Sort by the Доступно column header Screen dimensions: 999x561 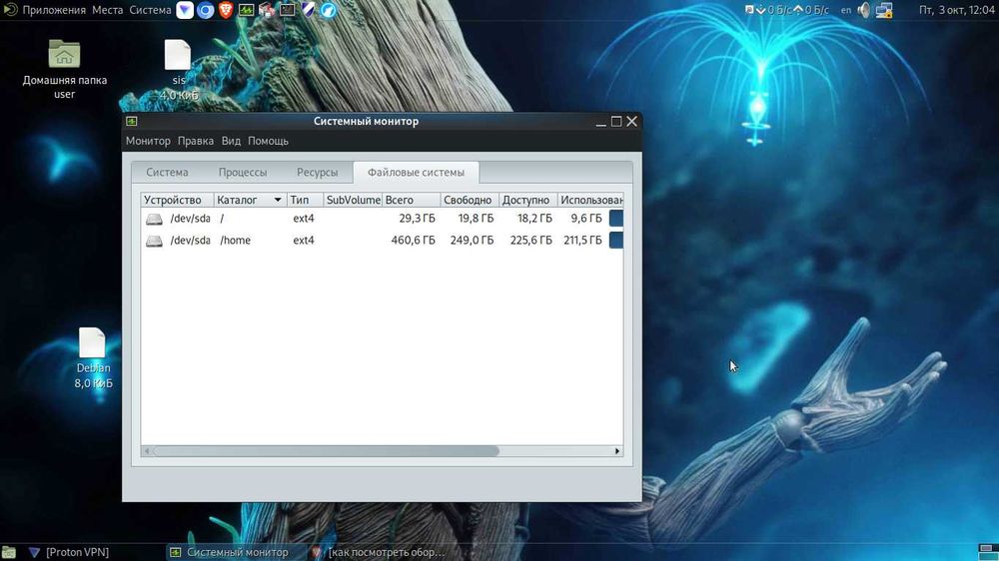tap(528, 200)
